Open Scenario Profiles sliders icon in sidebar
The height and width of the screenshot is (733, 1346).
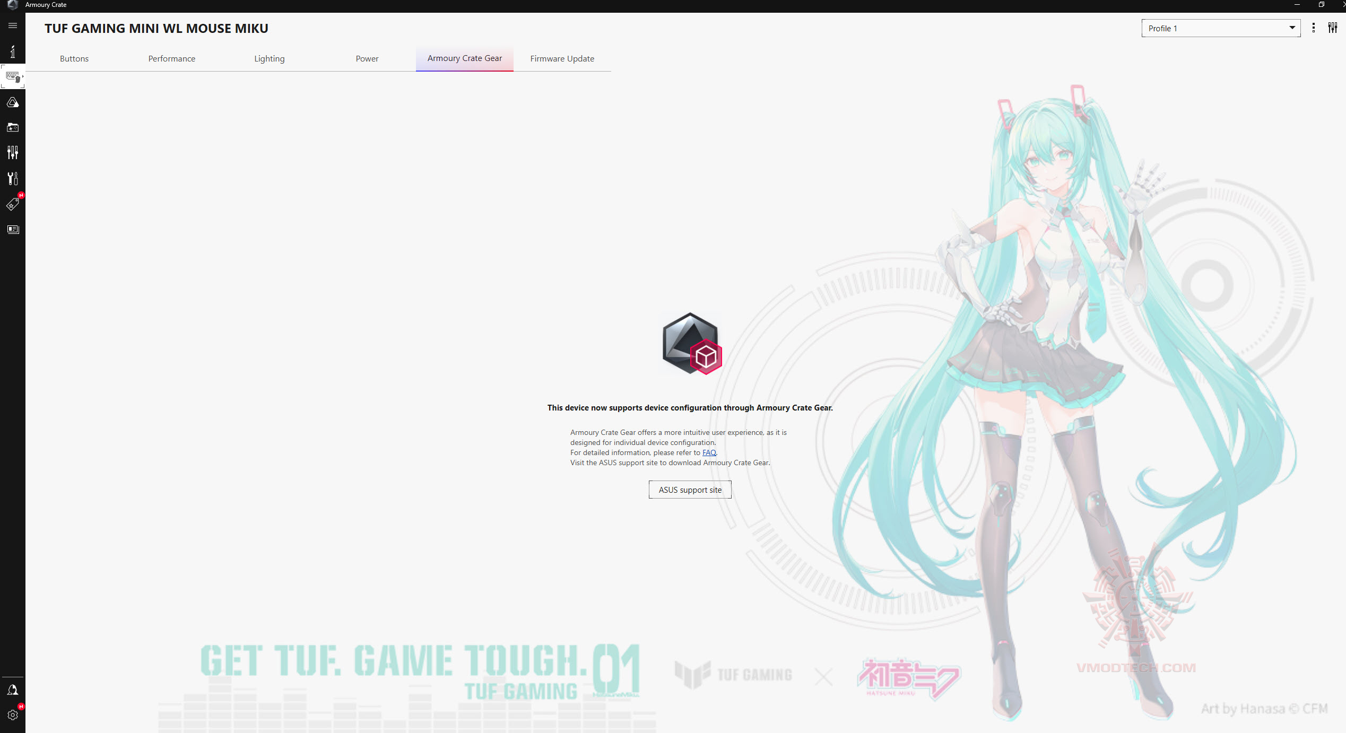coord(13,153)
